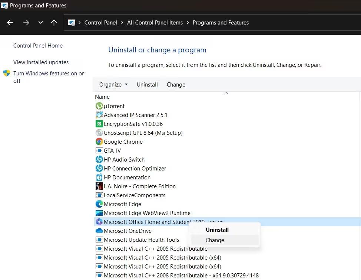Select the µTorrent entry

114,106
